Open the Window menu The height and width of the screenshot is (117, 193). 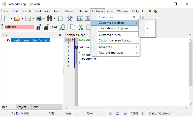pos(123,11)
